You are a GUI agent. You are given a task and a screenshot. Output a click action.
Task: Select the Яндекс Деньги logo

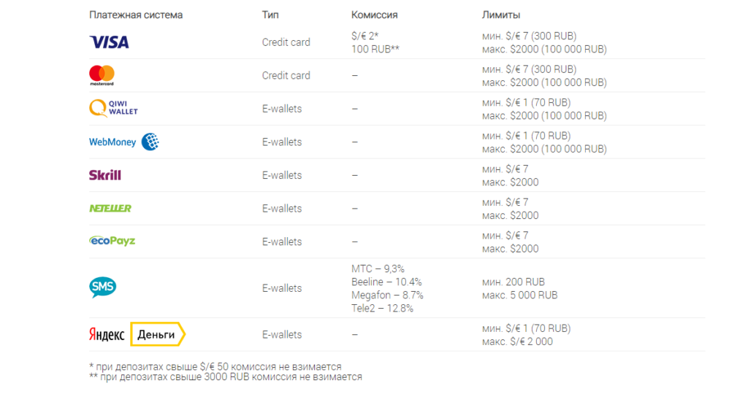137,334
